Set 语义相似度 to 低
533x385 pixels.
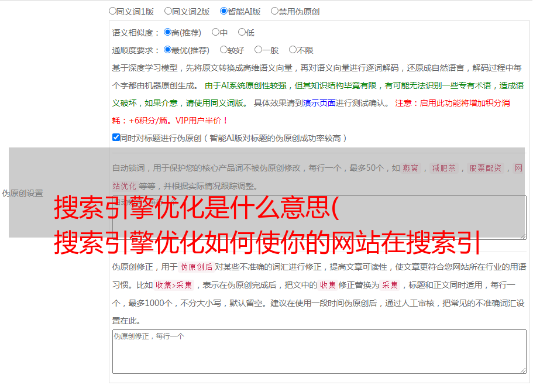(242, 32)
